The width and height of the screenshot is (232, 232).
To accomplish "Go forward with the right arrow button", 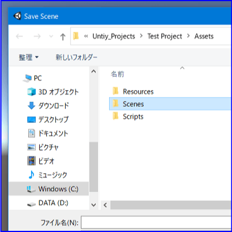I will [37, 36].
